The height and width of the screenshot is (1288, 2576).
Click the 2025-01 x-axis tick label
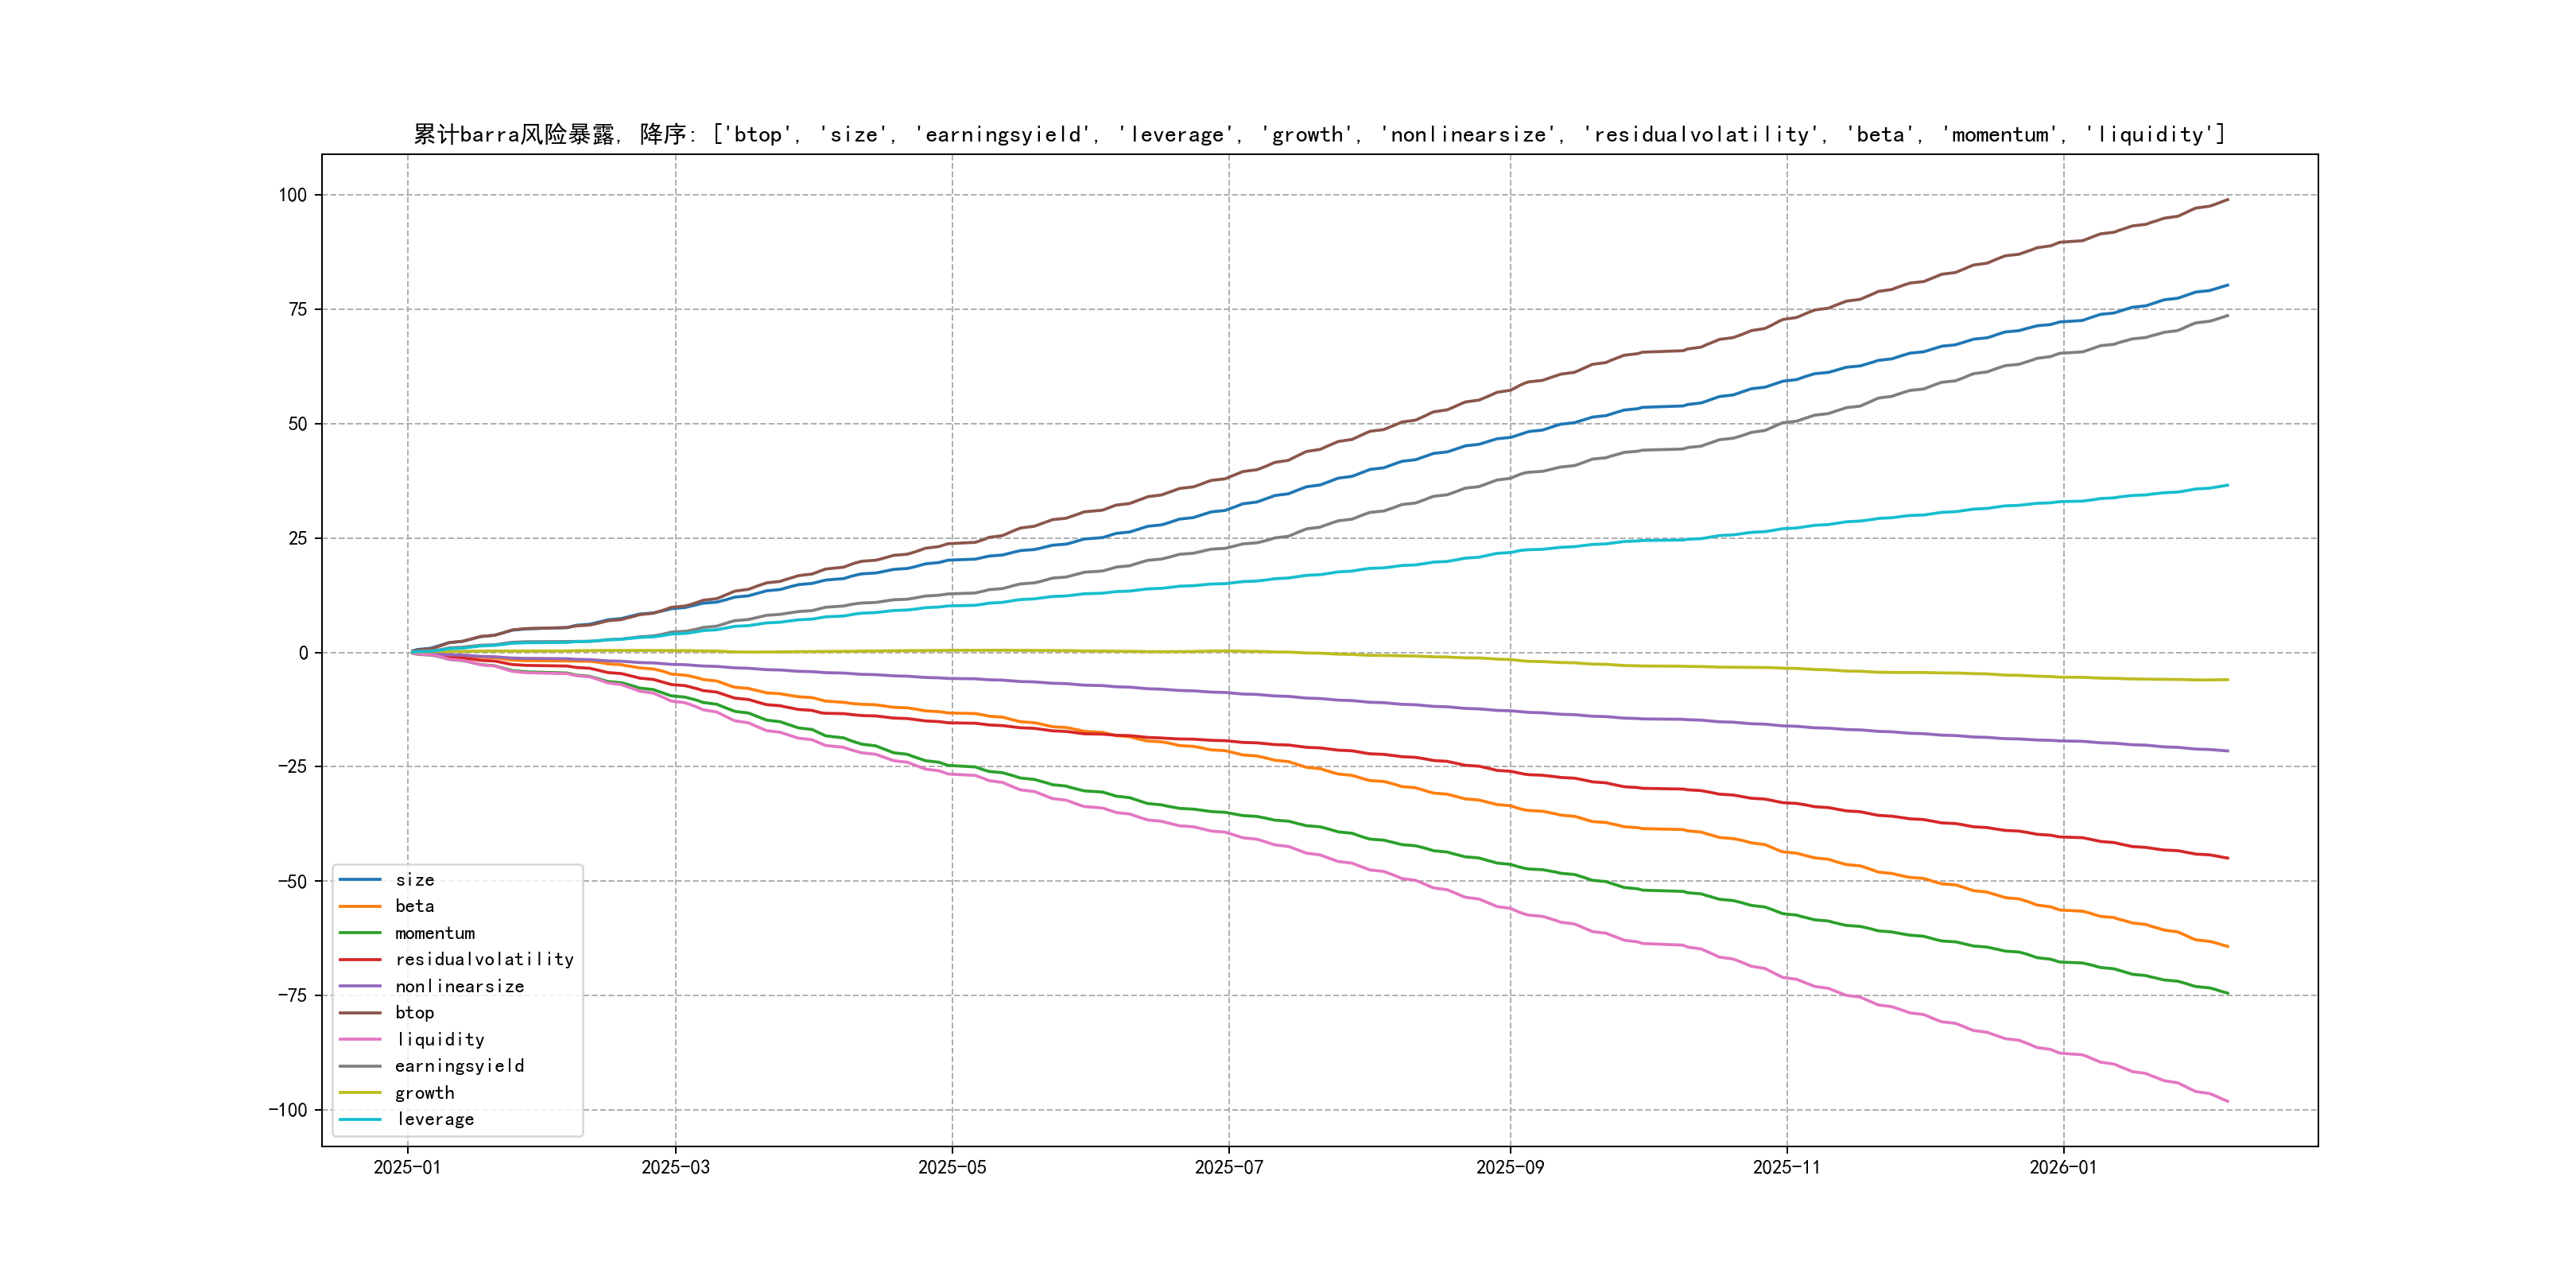coord(407,1167)
